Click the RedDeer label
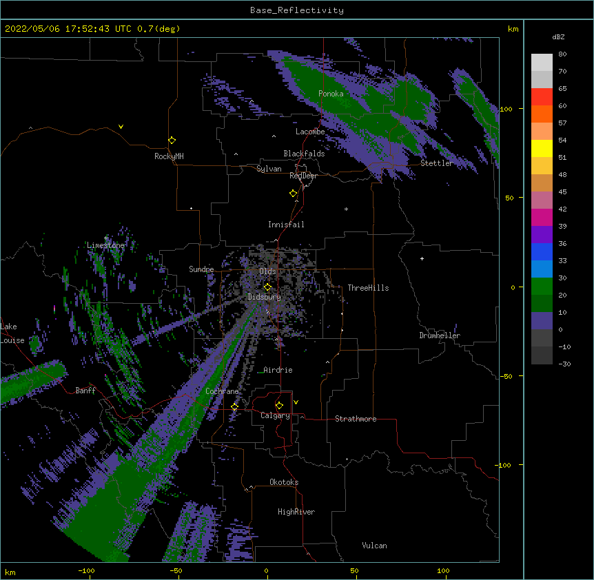 (x=303, y=176)
